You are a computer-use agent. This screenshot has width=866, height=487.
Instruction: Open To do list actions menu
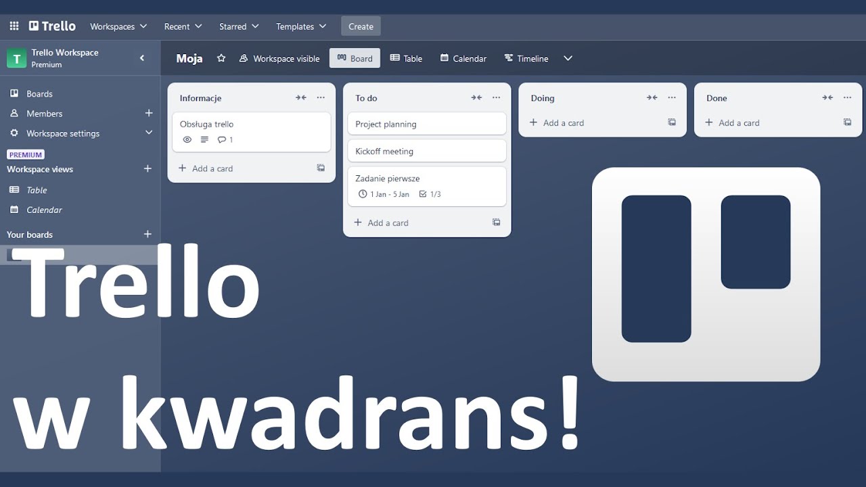[496, 97]
